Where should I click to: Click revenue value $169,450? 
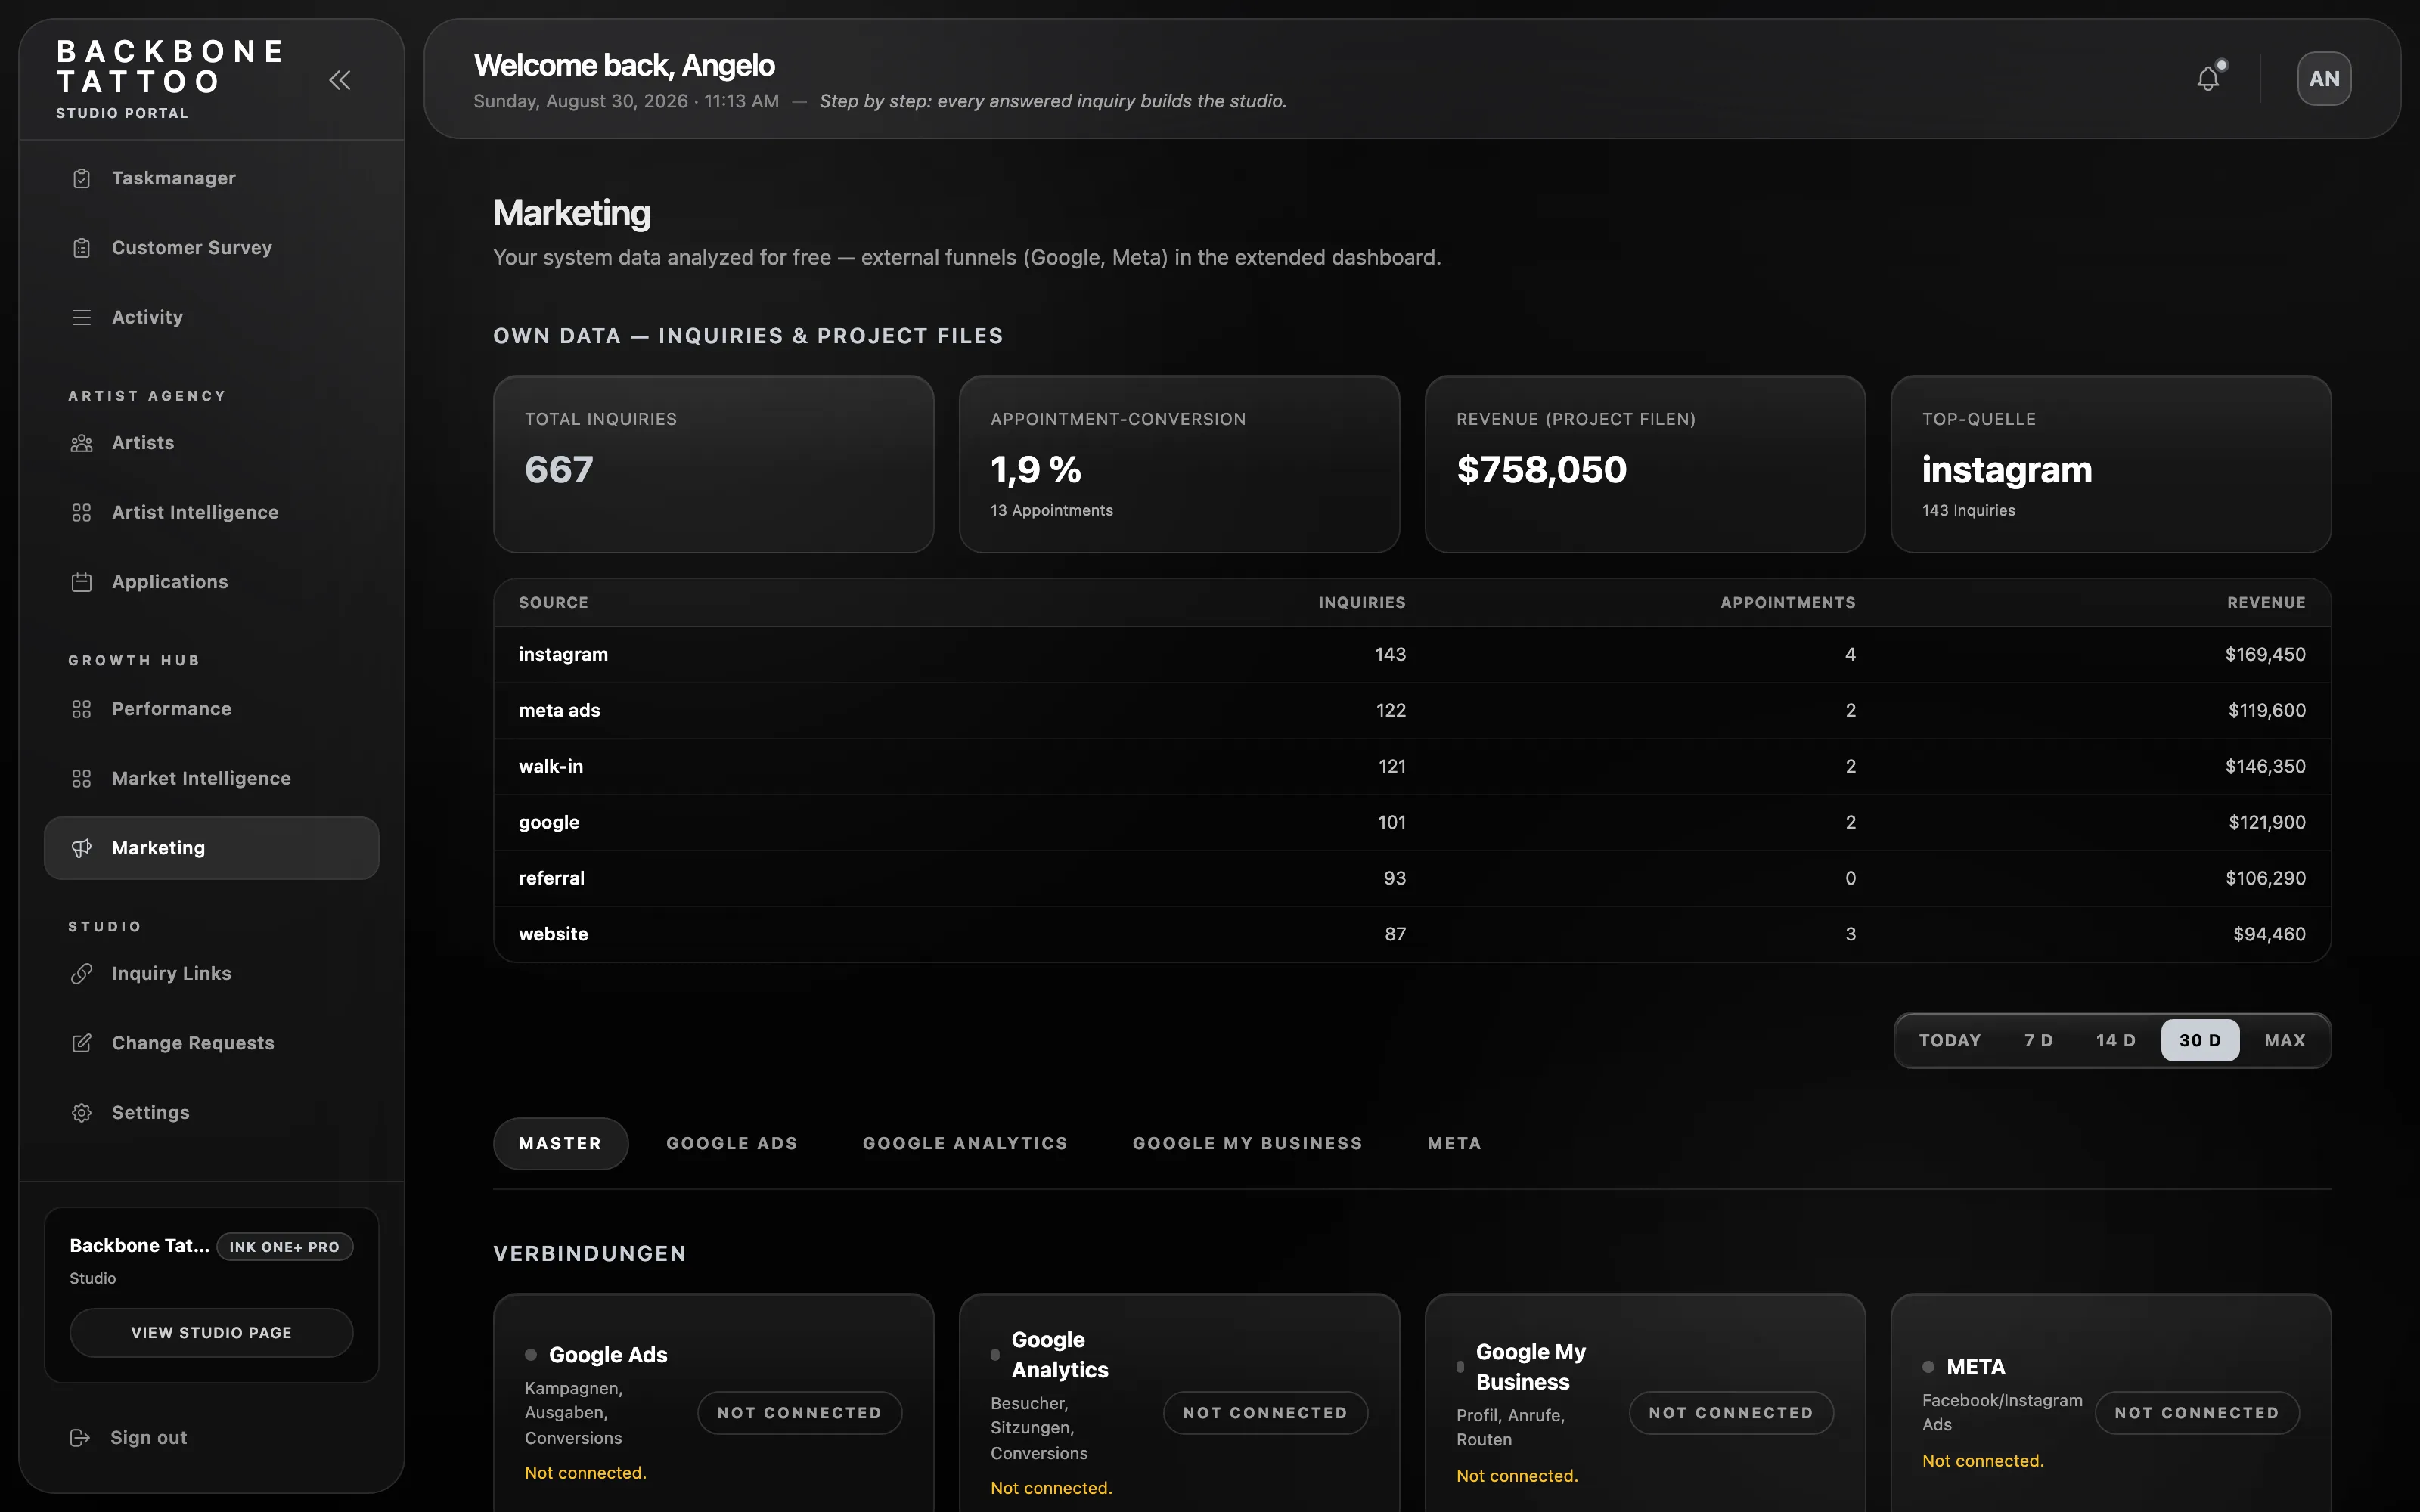tap(2265, 655)
